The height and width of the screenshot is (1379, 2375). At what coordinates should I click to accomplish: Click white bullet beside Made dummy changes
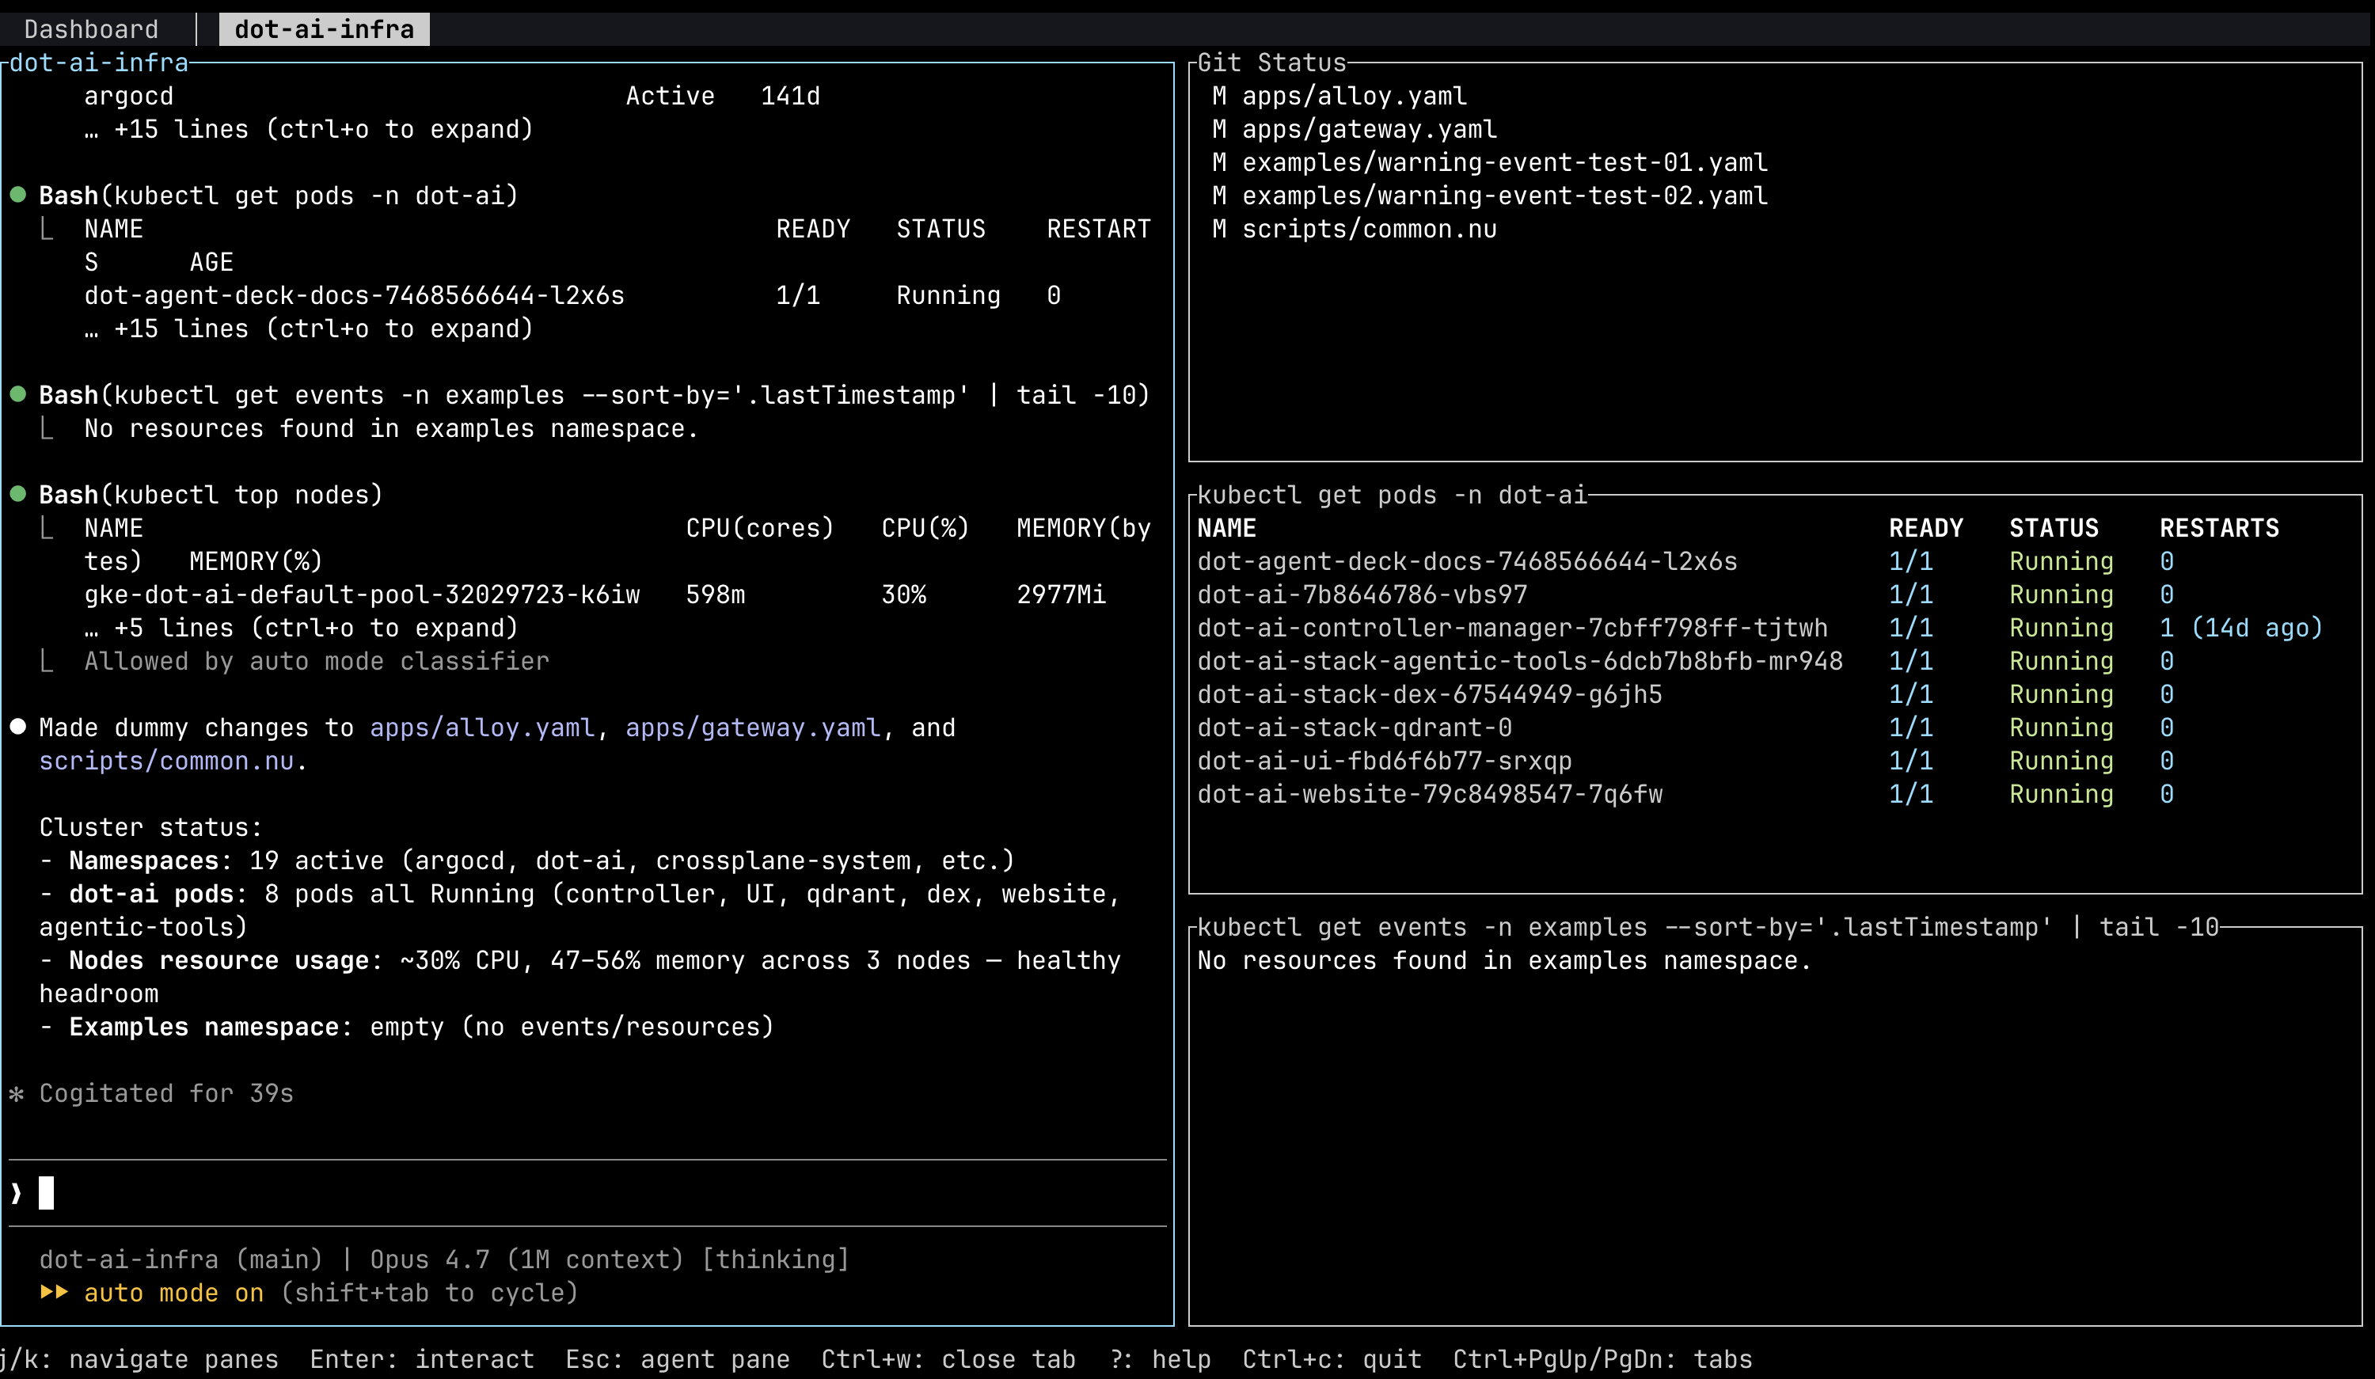[18, 727]
